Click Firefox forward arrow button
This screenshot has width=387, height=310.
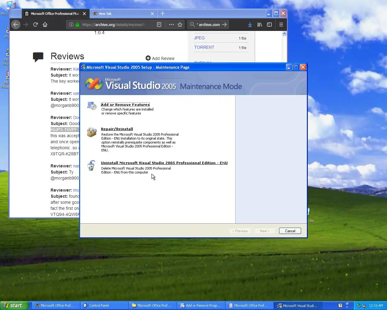[x=26, y=25]
